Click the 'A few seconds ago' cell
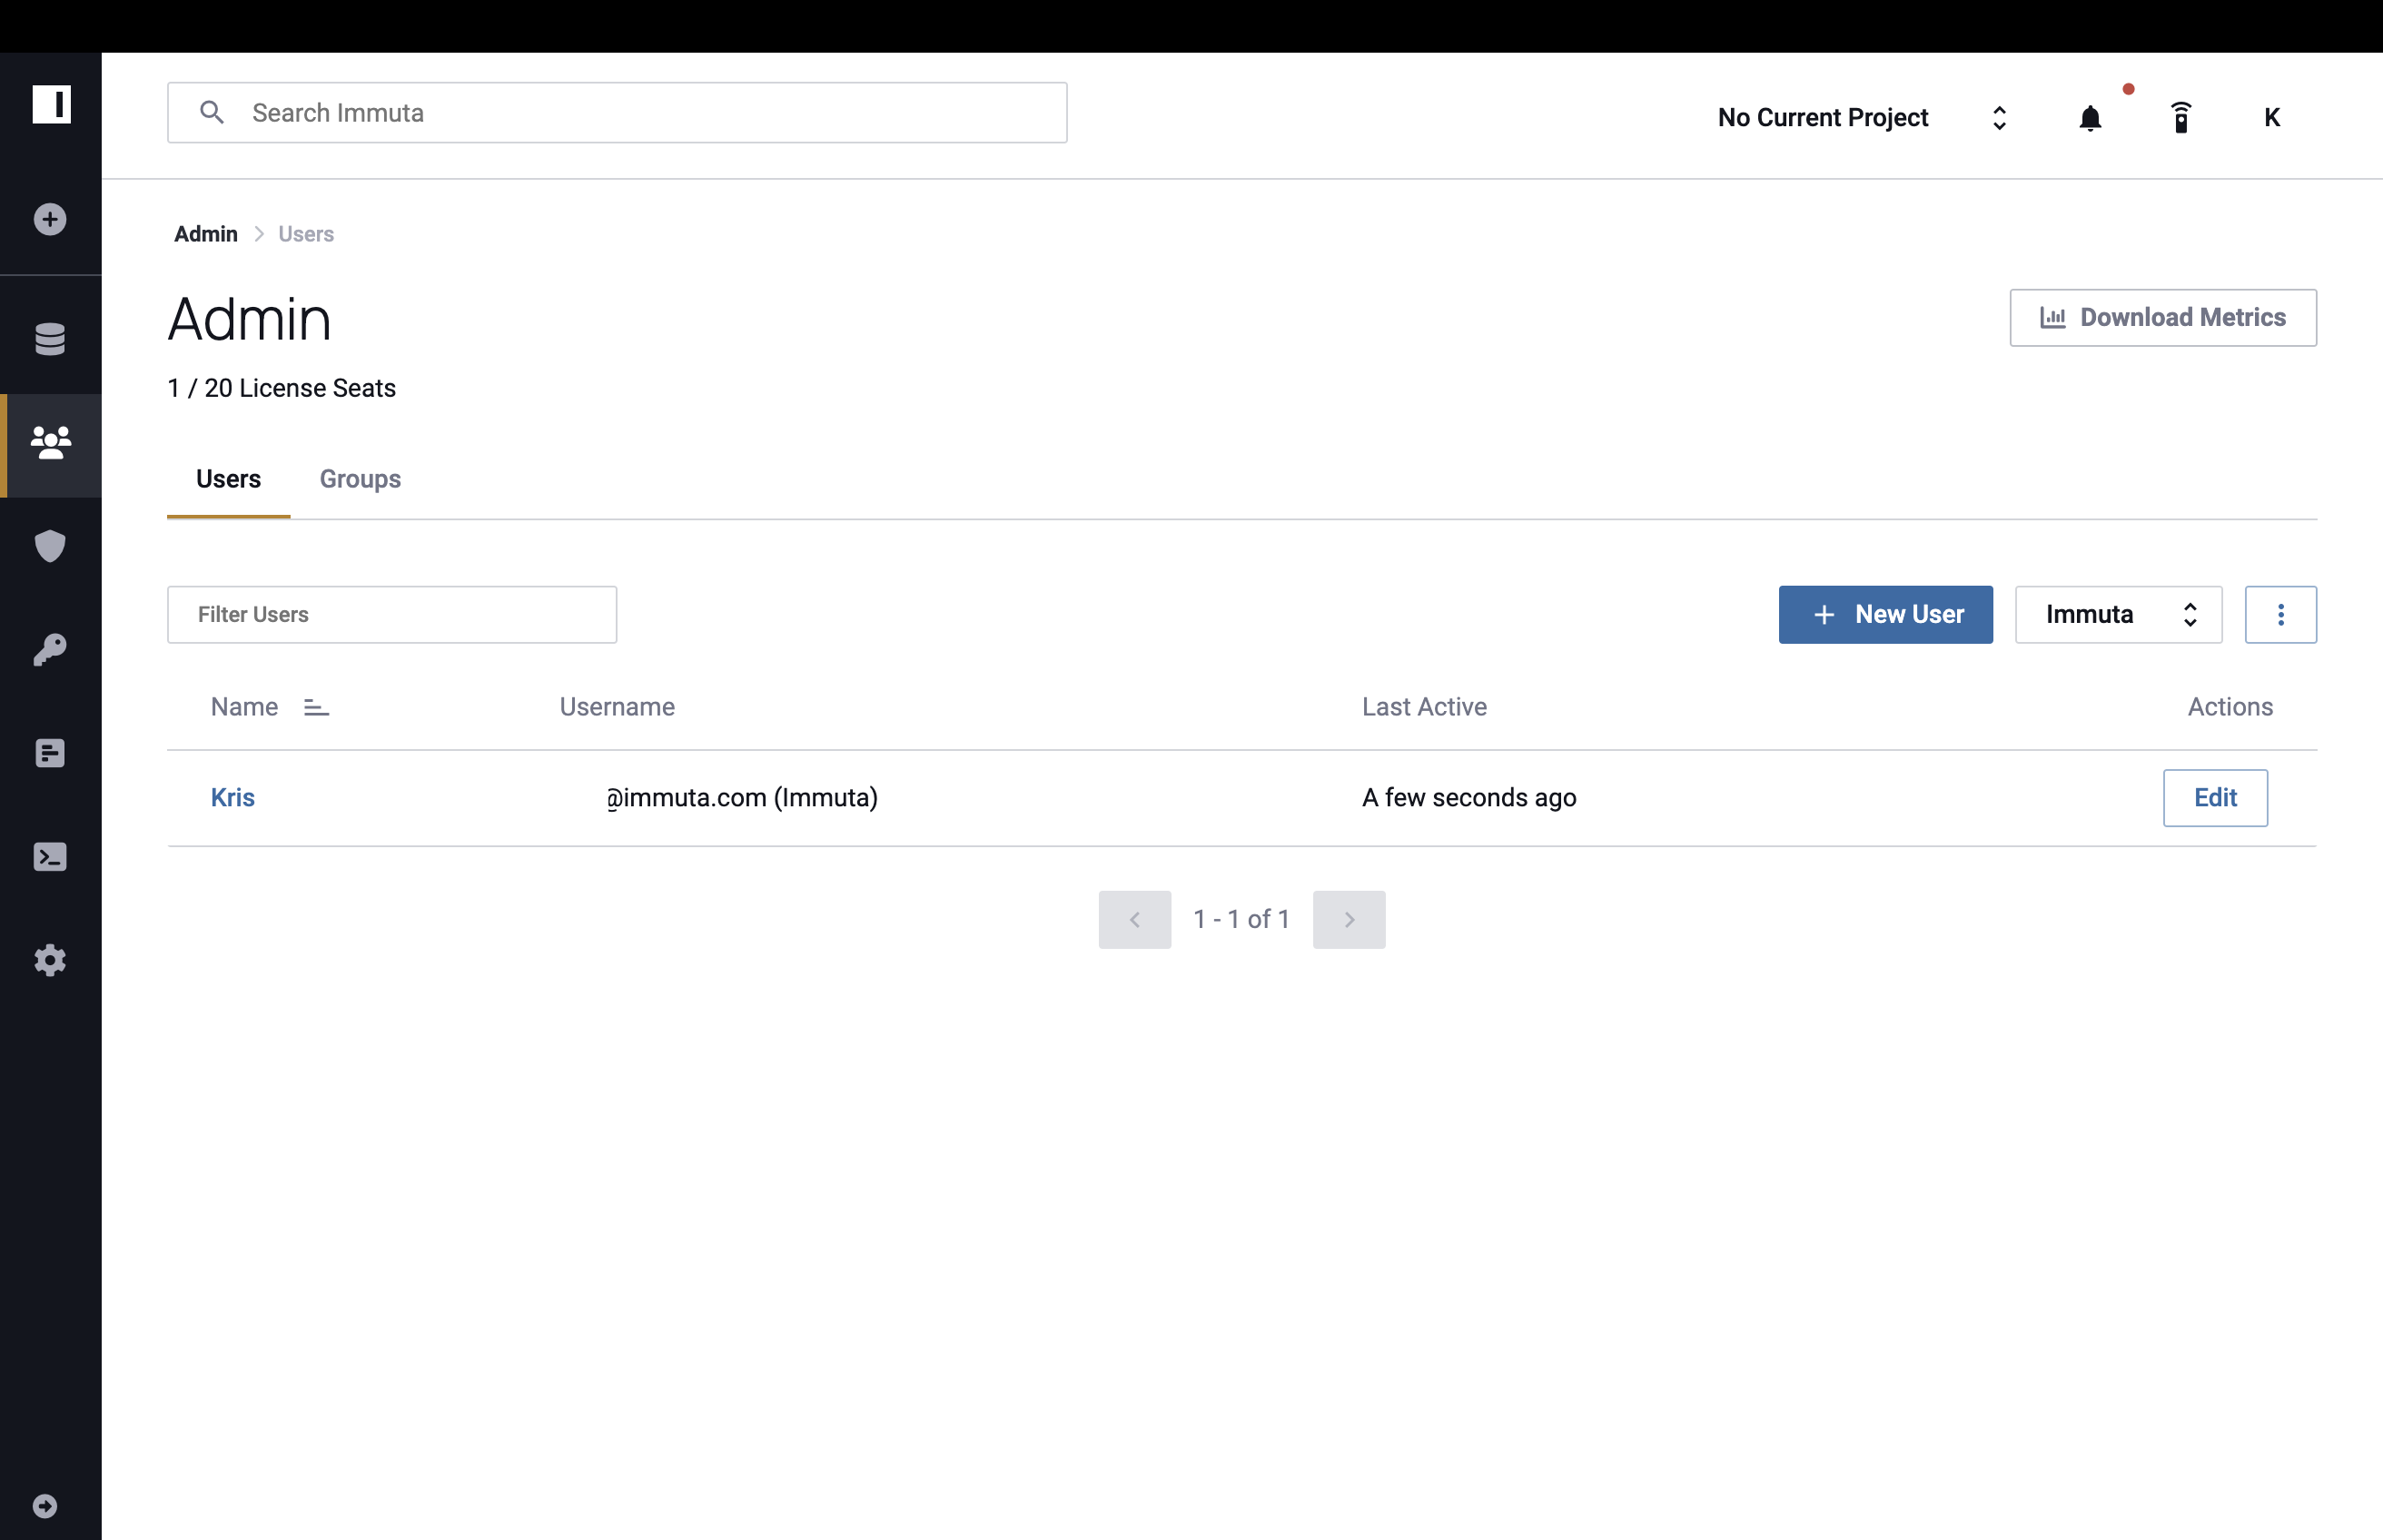This screenshot has height=1540, width=2383. click(x=1469, y=797)
